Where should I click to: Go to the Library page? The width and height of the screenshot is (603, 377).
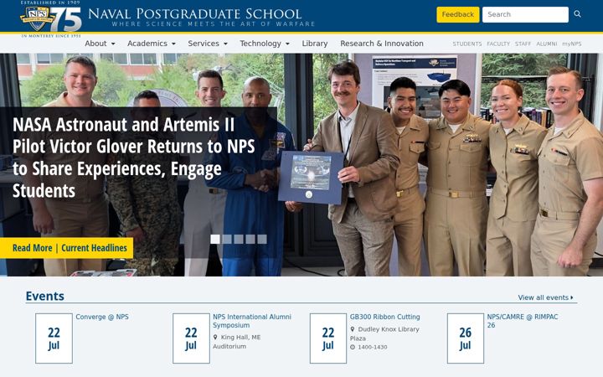click(315, 44)
